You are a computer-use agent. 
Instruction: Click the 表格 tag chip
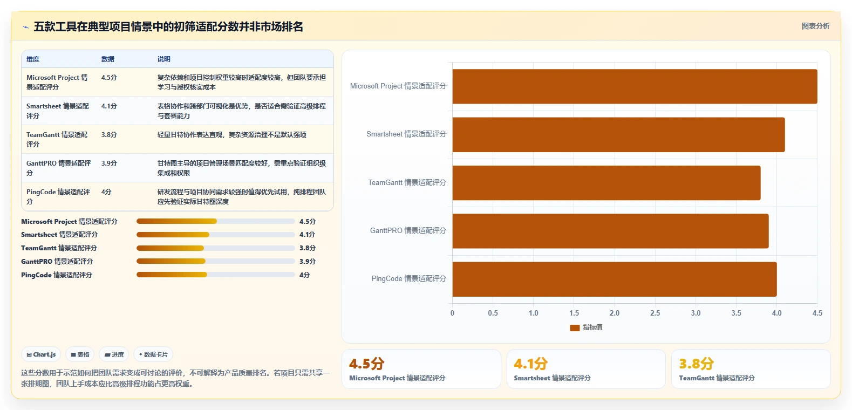point(80,354)
